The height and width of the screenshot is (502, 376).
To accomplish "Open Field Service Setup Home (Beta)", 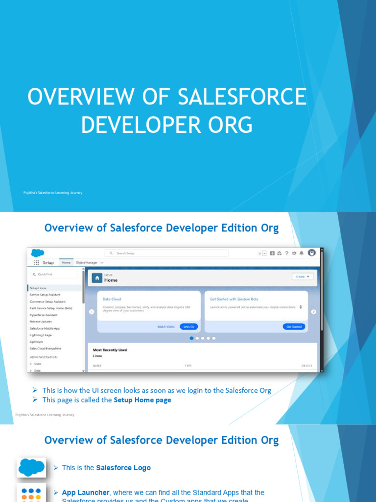I will [51, 308].
